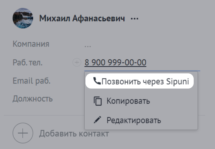
Task: Click the pencil edit icon
Action: pyautogui.click(x=98, y=120)
